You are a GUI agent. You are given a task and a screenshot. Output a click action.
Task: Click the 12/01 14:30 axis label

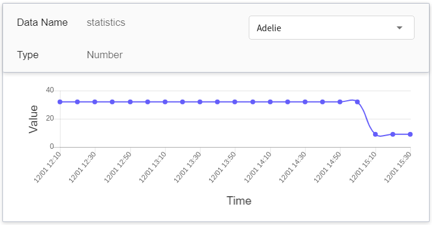(x=293, y=167)
